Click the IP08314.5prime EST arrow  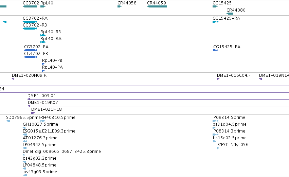point(215,121)
